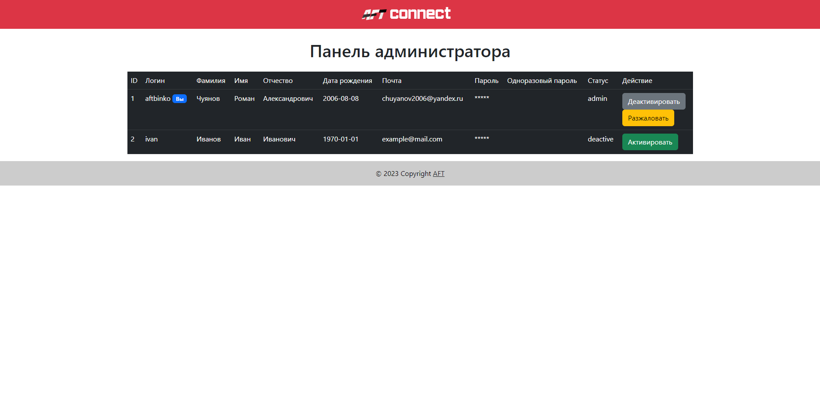
Task: Open the AFT link in the footer
Action: point(439,173)
